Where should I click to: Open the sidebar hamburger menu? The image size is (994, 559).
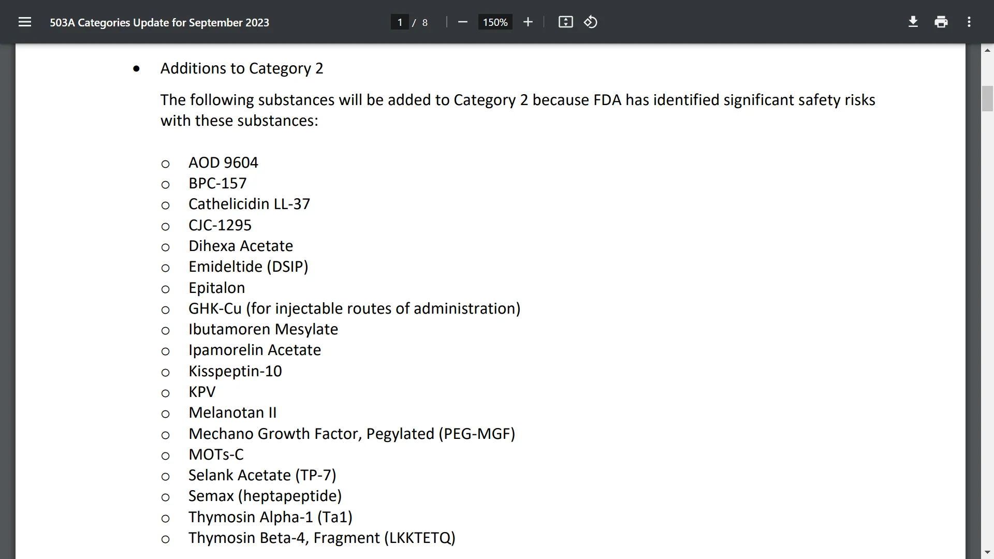[25, 22]
